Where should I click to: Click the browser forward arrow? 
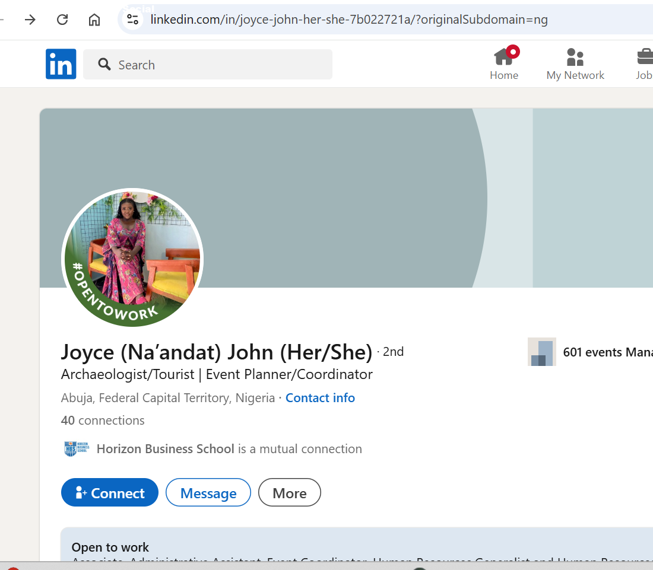[x=30, y=20]
